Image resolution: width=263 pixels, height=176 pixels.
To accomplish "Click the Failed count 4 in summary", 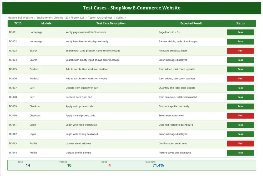I will (x=109, y=165).
